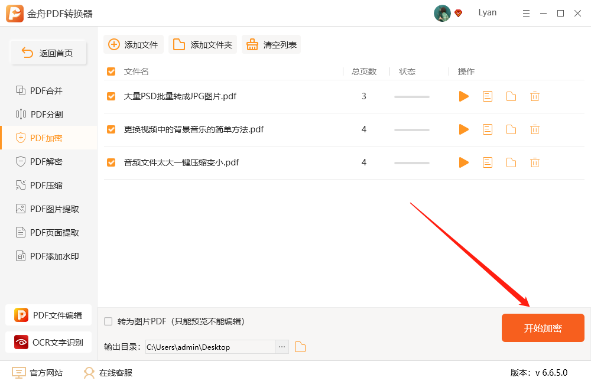Select file name 大量PSD批量转成JPG图片.pdf
The width and height of the screenshot is (591, 384).
pos(180,96)
